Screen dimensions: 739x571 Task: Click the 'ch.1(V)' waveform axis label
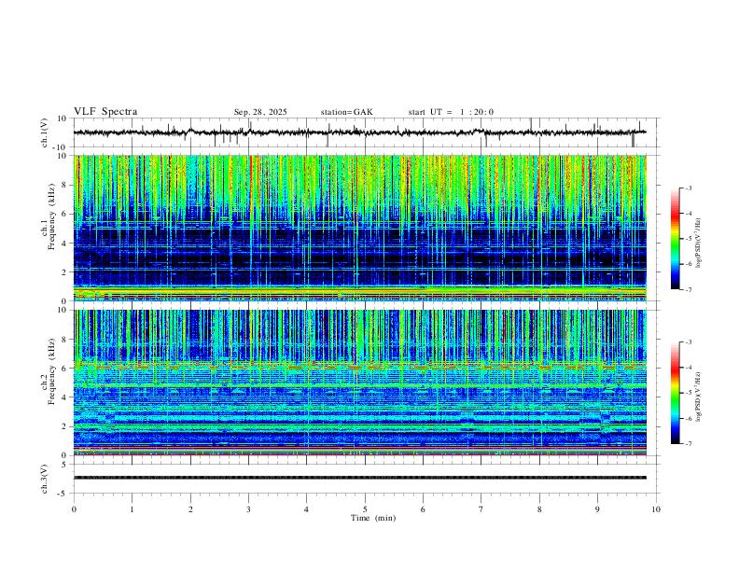45,132
